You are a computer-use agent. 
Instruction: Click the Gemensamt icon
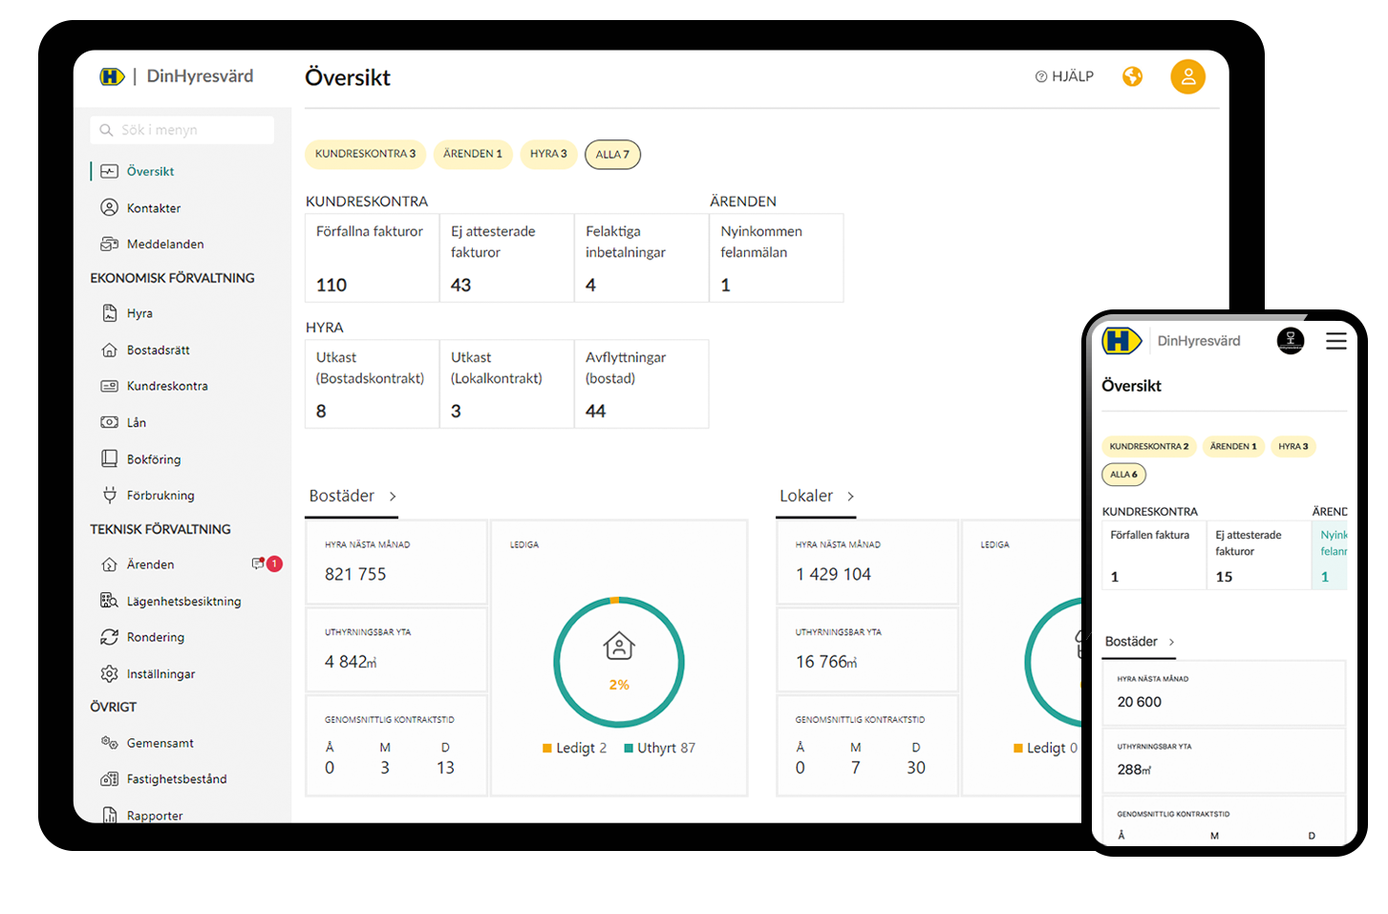(x=110, y=743)
